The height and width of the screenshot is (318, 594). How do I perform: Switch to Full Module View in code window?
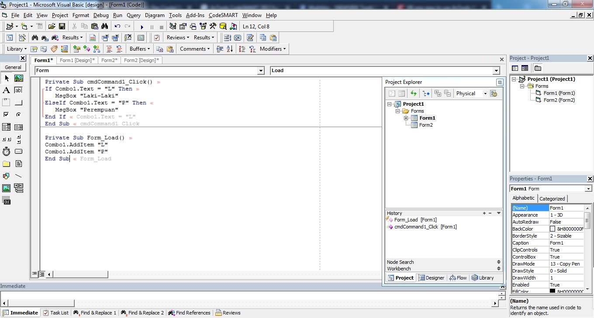[x=42, y=274]
